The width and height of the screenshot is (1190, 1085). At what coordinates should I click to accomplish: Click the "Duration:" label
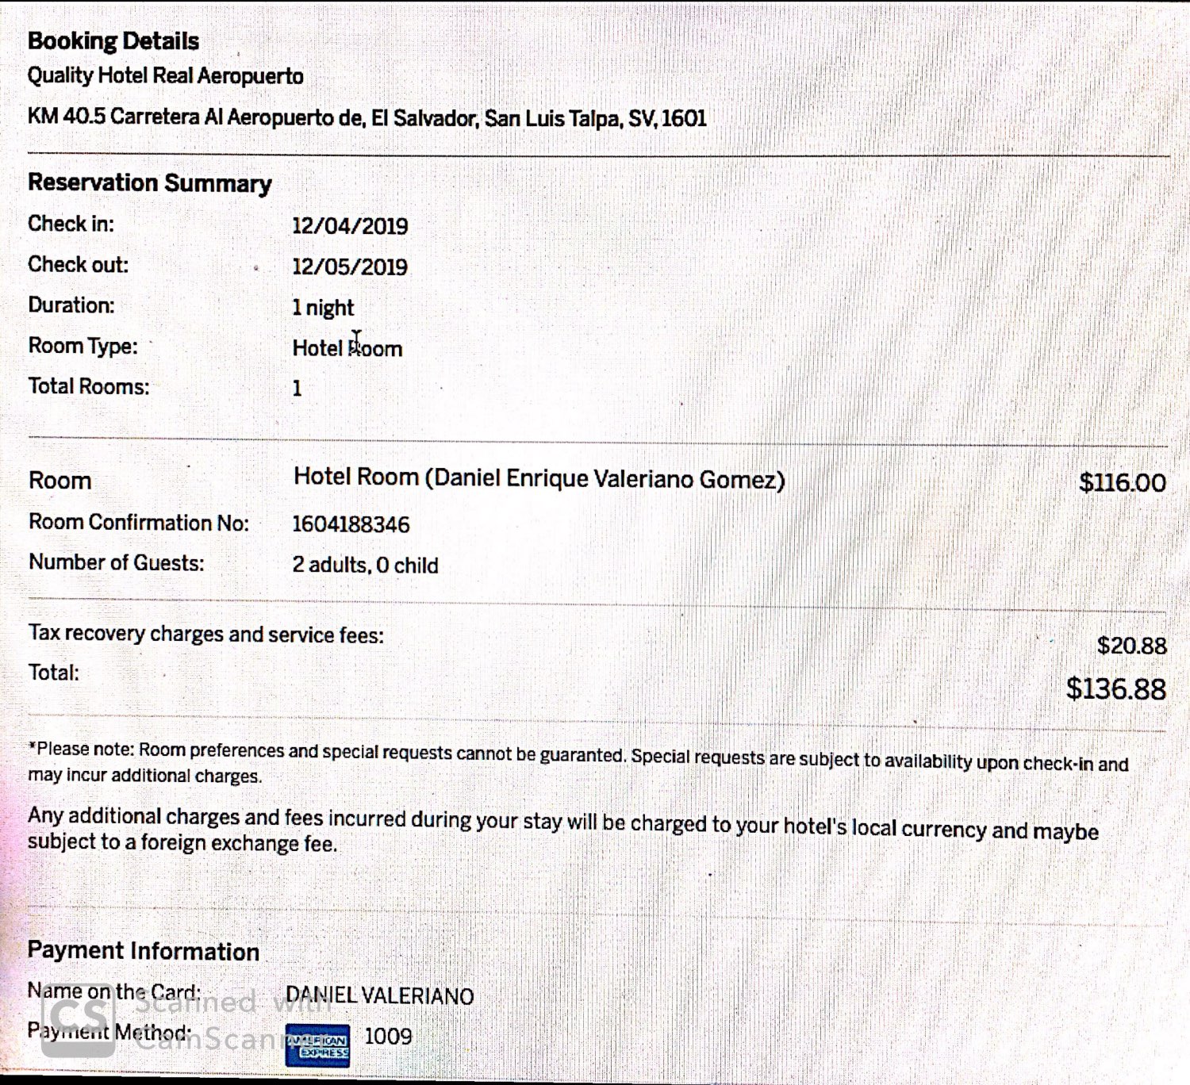coord(71,305)
